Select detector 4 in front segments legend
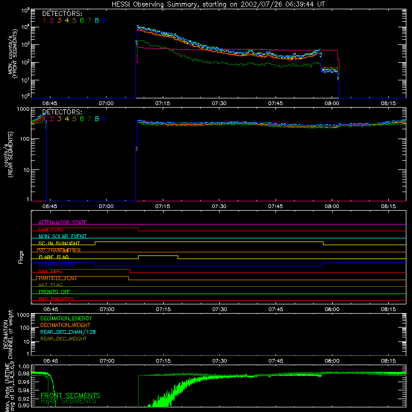 click(x=67, y=21)
